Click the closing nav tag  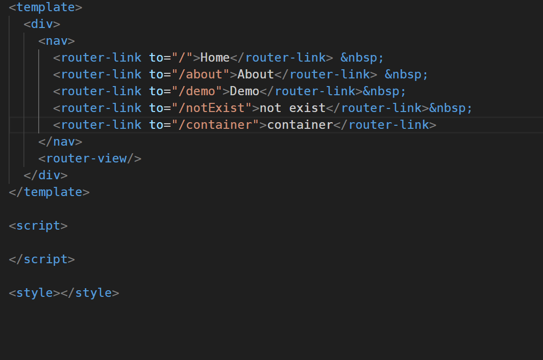coord(60,142)
